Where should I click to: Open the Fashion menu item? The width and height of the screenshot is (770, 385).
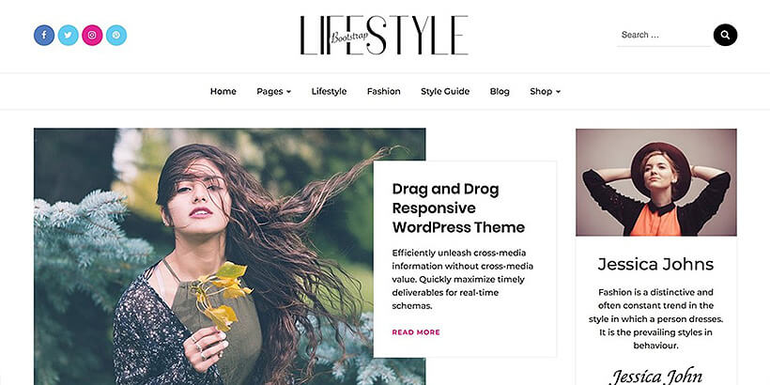383,91
